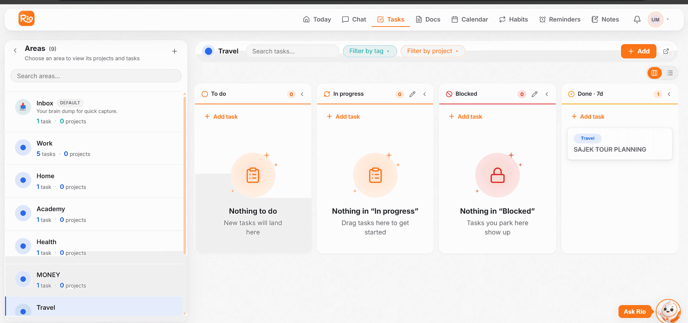Edit the Blocked column pencil

coord(535,94)
